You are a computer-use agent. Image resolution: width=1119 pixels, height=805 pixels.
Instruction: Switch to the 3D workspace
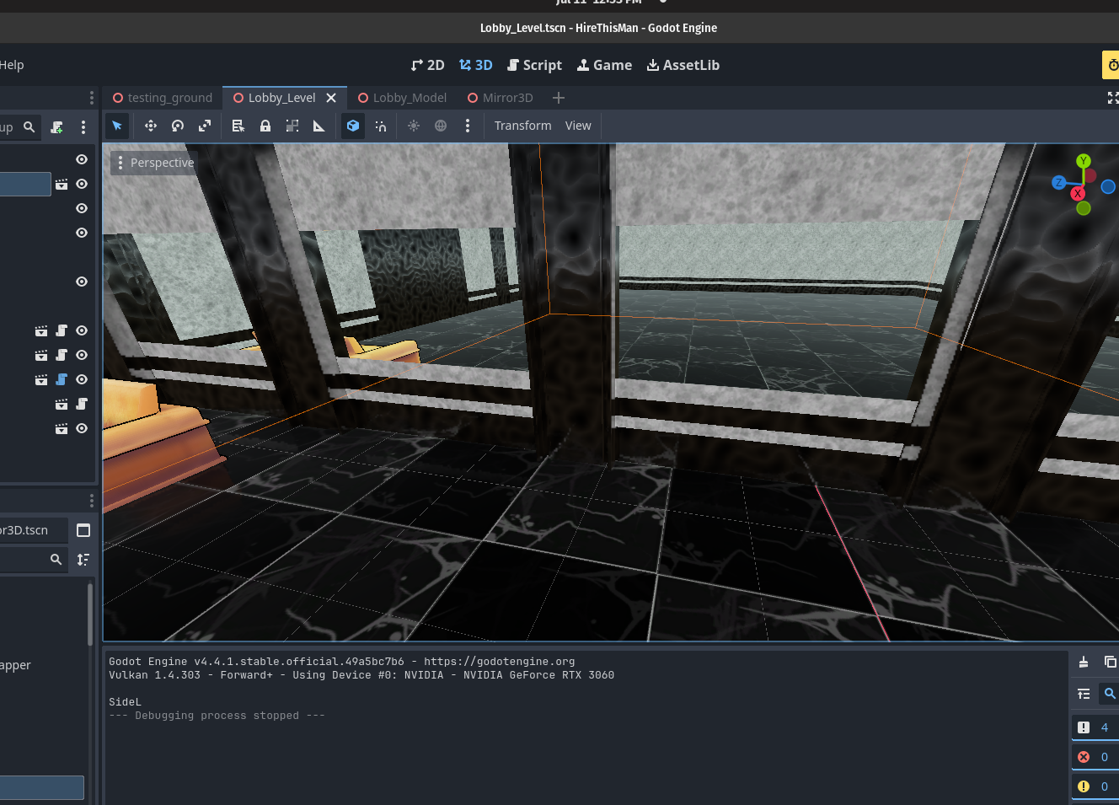475,65
